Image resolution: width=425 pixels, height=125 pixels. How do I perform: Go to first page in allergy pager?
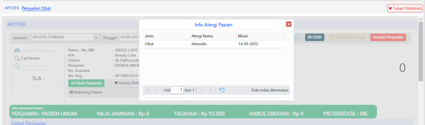click(148, 90)
